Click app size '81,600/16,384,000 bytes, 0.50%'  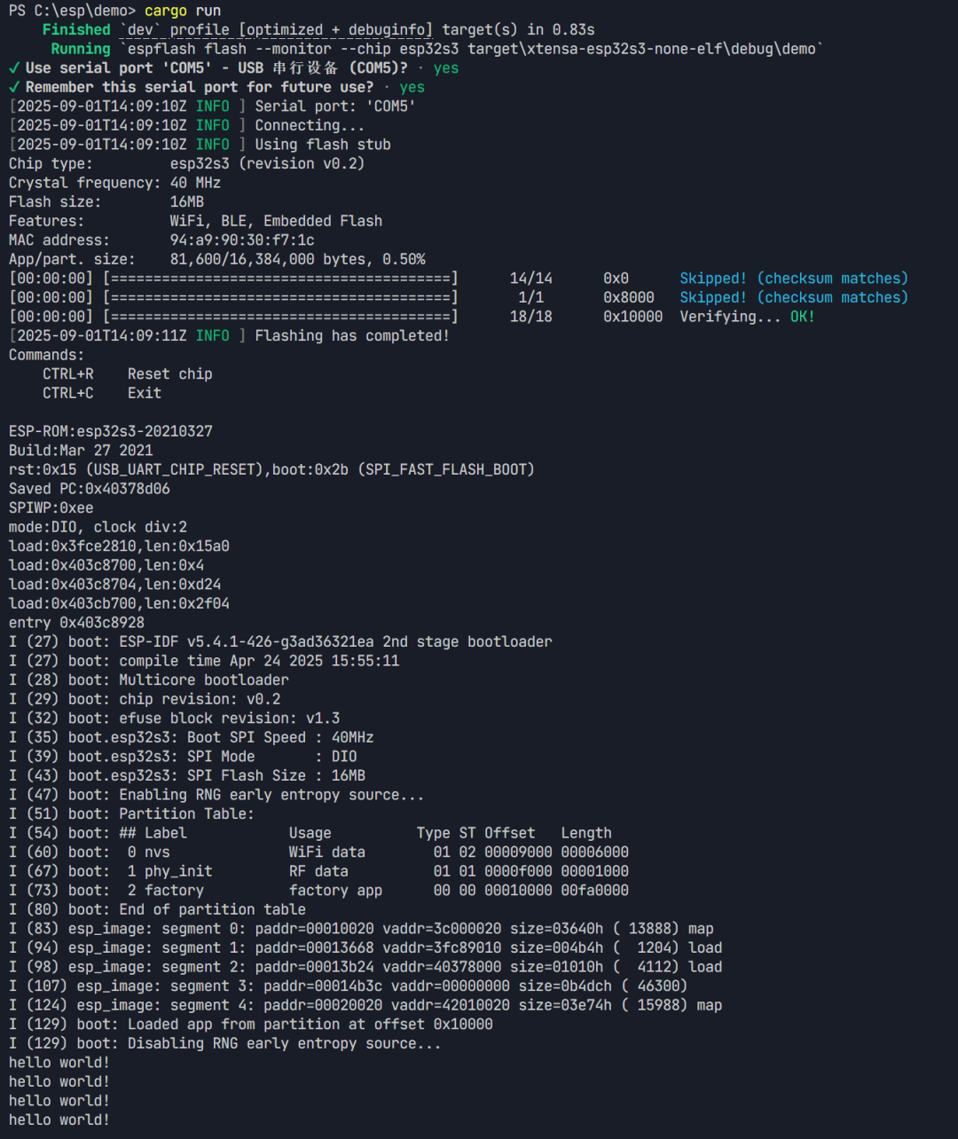pyautogui.click(x=297, y=260)
